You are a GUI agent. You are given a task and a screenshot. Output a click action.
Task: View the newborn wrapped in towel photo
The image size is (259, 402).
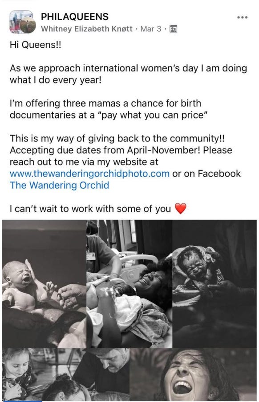pyautogui.click(x=214, y=284)
